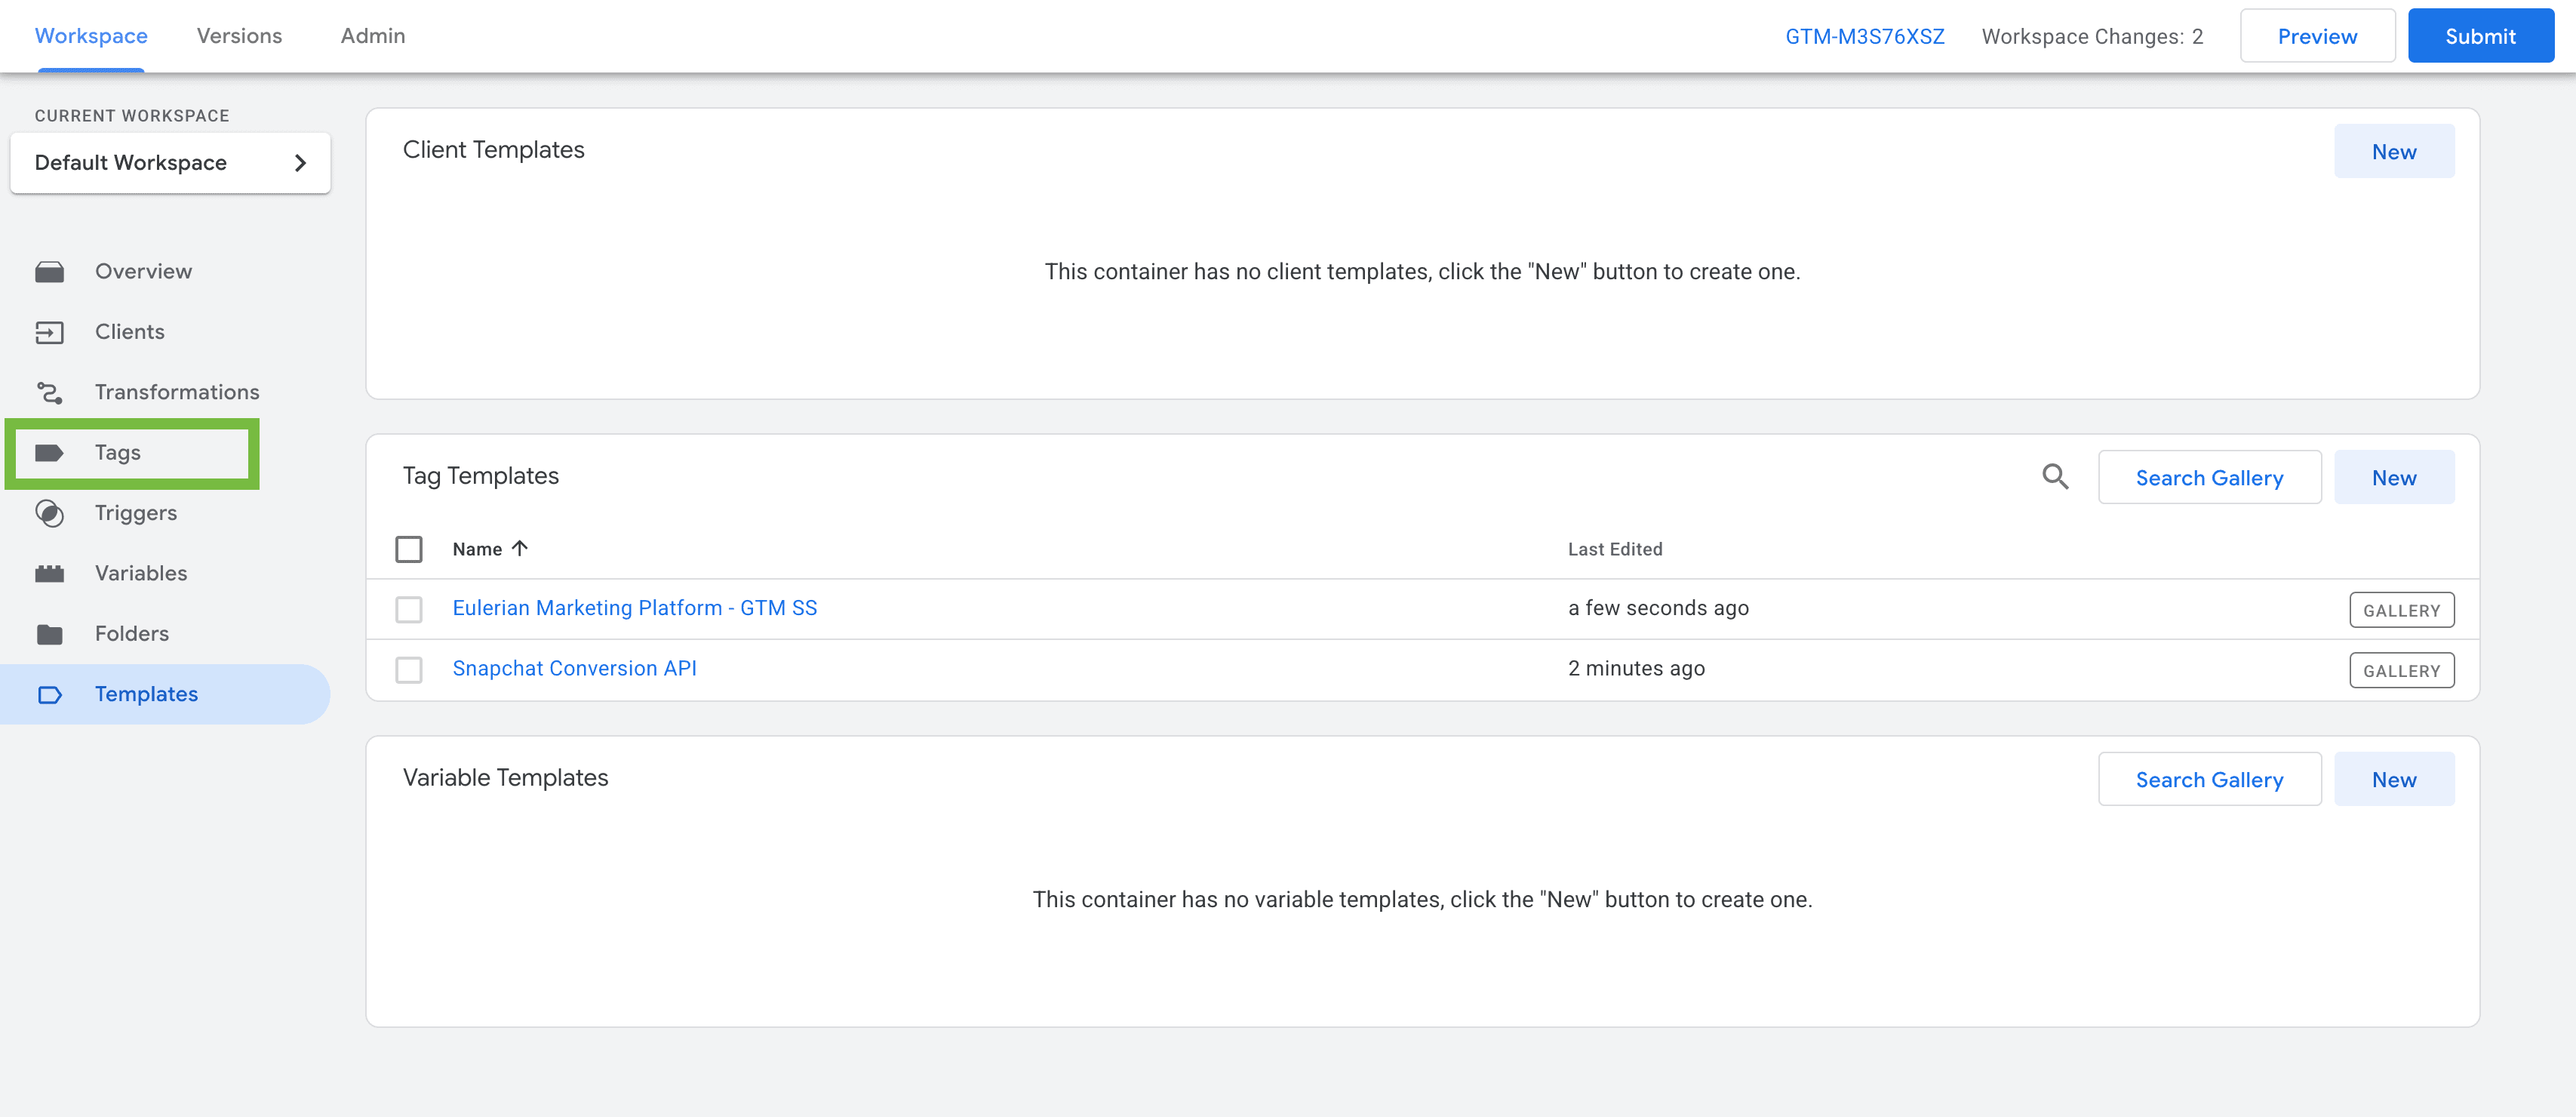
Task: Toggle the select-all checkbox beside Name
Action: pos(409,549)
